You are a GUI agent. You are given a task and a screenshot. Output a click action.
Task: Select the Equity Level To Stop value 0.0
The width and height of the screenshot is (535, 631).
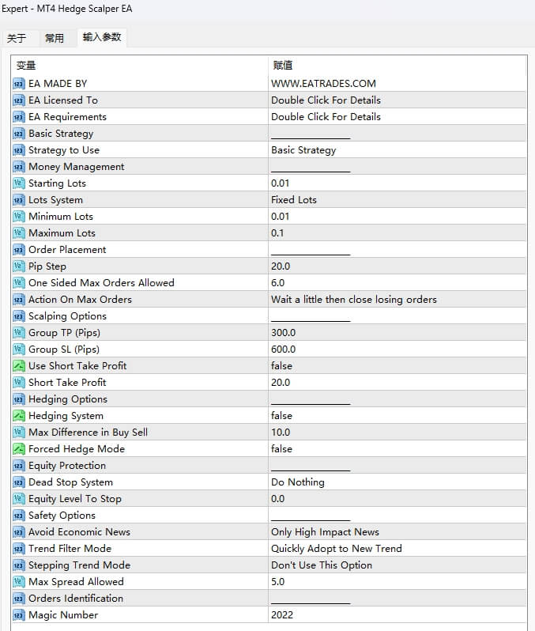(277, 499)
